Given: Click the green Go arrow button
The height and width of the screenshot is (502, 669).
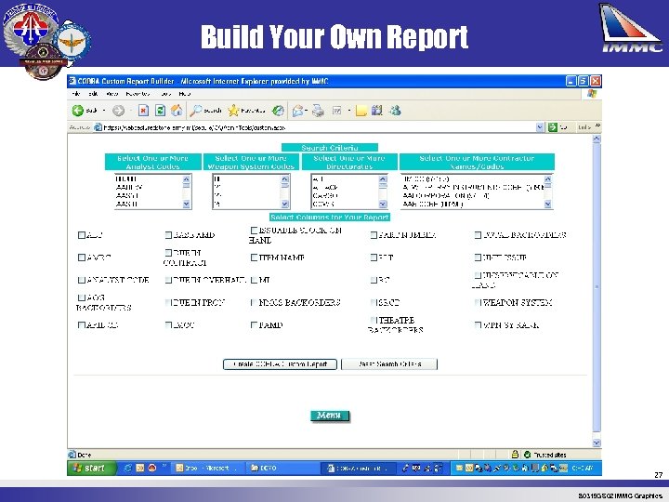Looking at the screenshot, I should [x=553, y=127].
